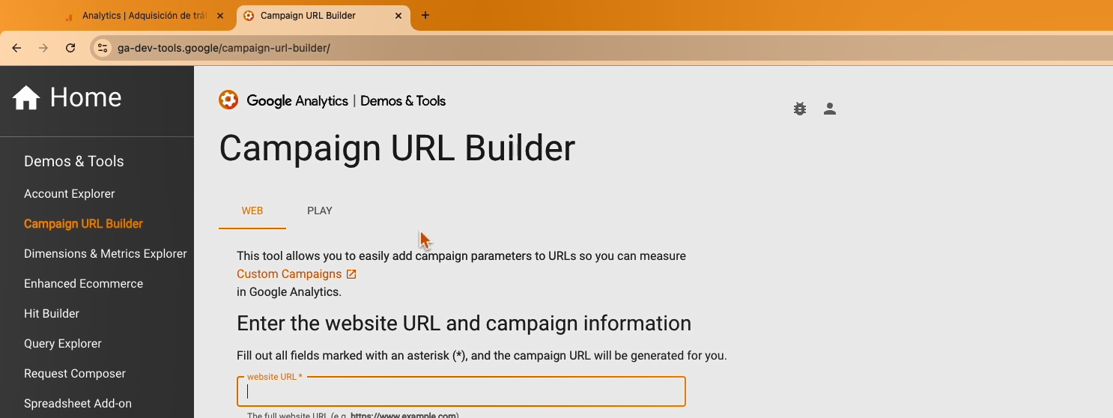Open Request Composer in the sidebar
This screenshot has height=418, width=1113.
pyautogui.click(x=75, y=373)
